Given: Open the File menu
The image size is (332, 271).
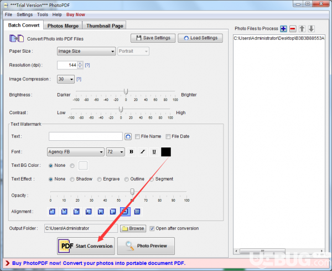Looking at the screenshot, I should pyautogui.click(x=8, y=14).
